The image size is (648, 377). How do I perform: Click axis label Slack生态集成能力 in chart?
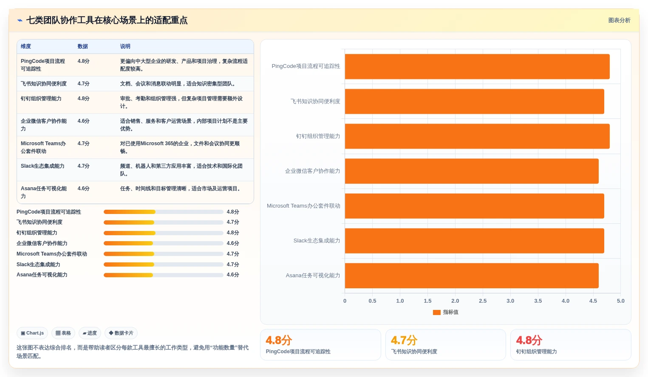(x=317, y=241)
